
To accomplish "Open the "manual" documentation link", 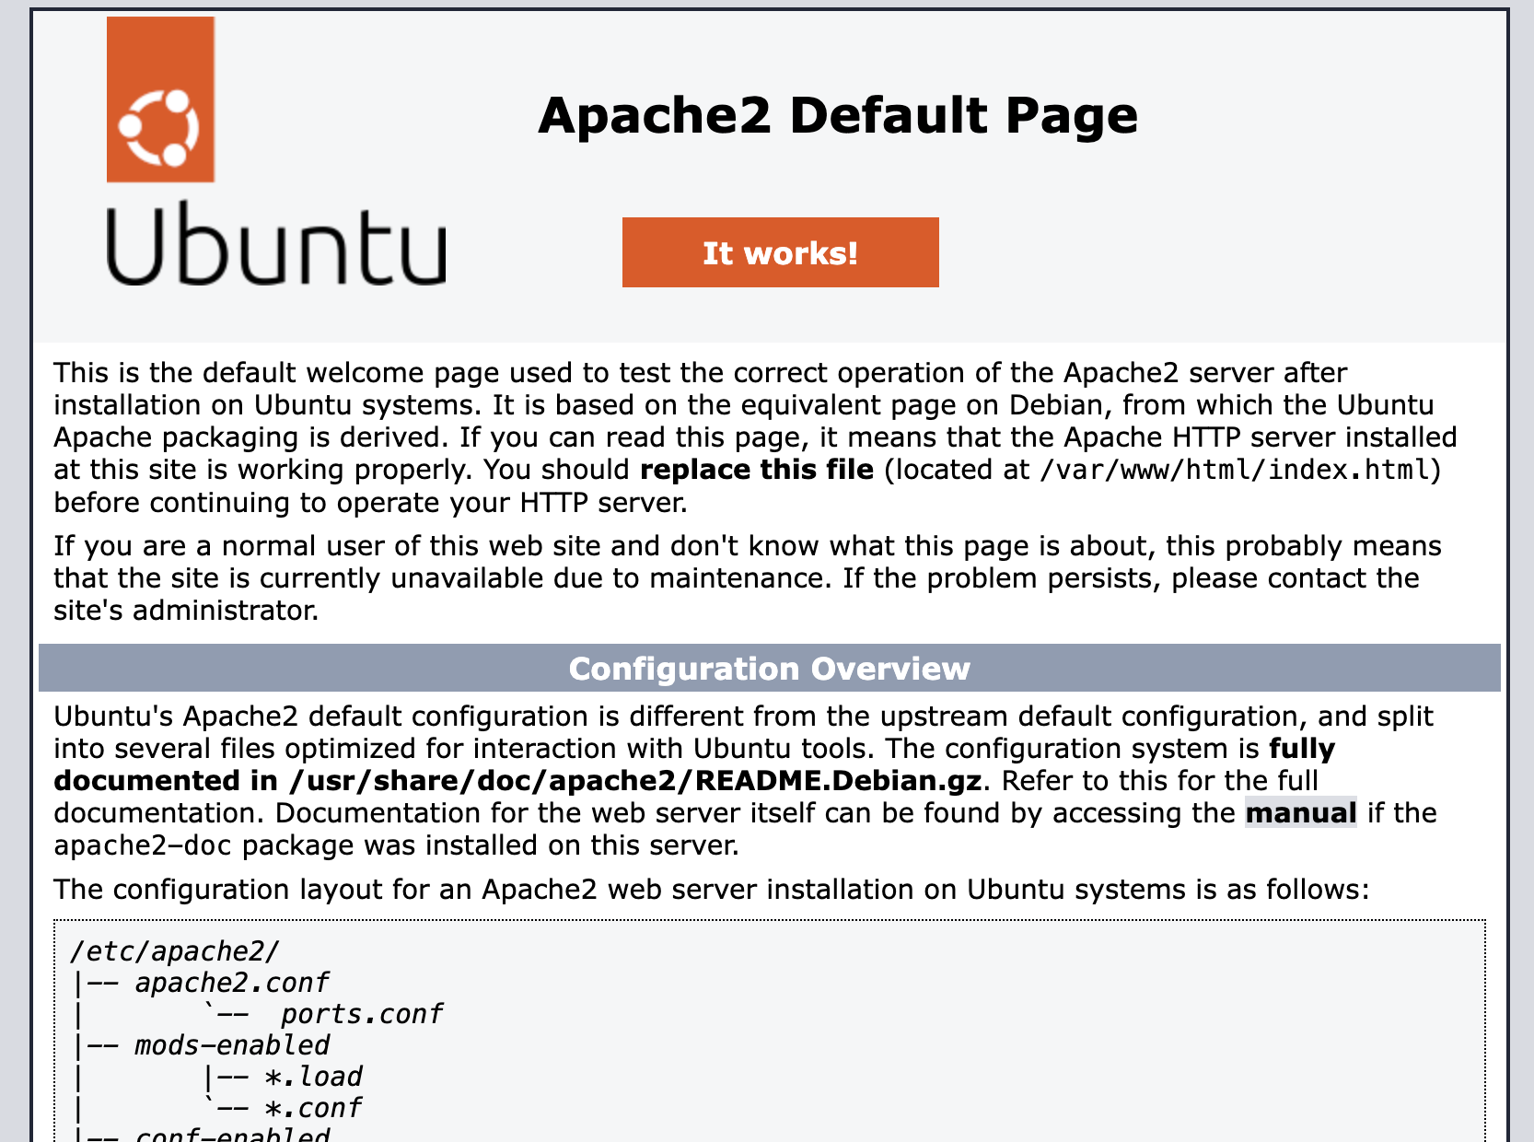I will coord(1300,813).
